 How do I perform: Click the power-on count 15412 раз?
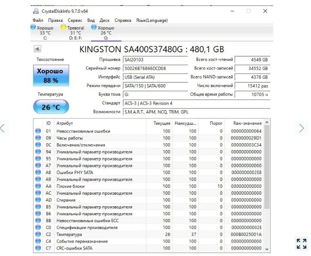(x=252, y=86)
